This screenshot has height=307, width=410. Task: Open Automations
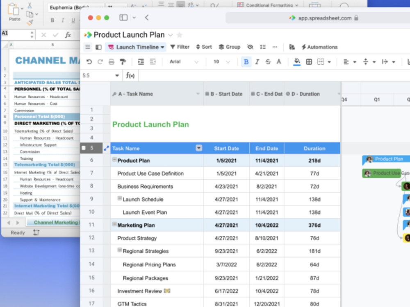[x=319, y=47]
